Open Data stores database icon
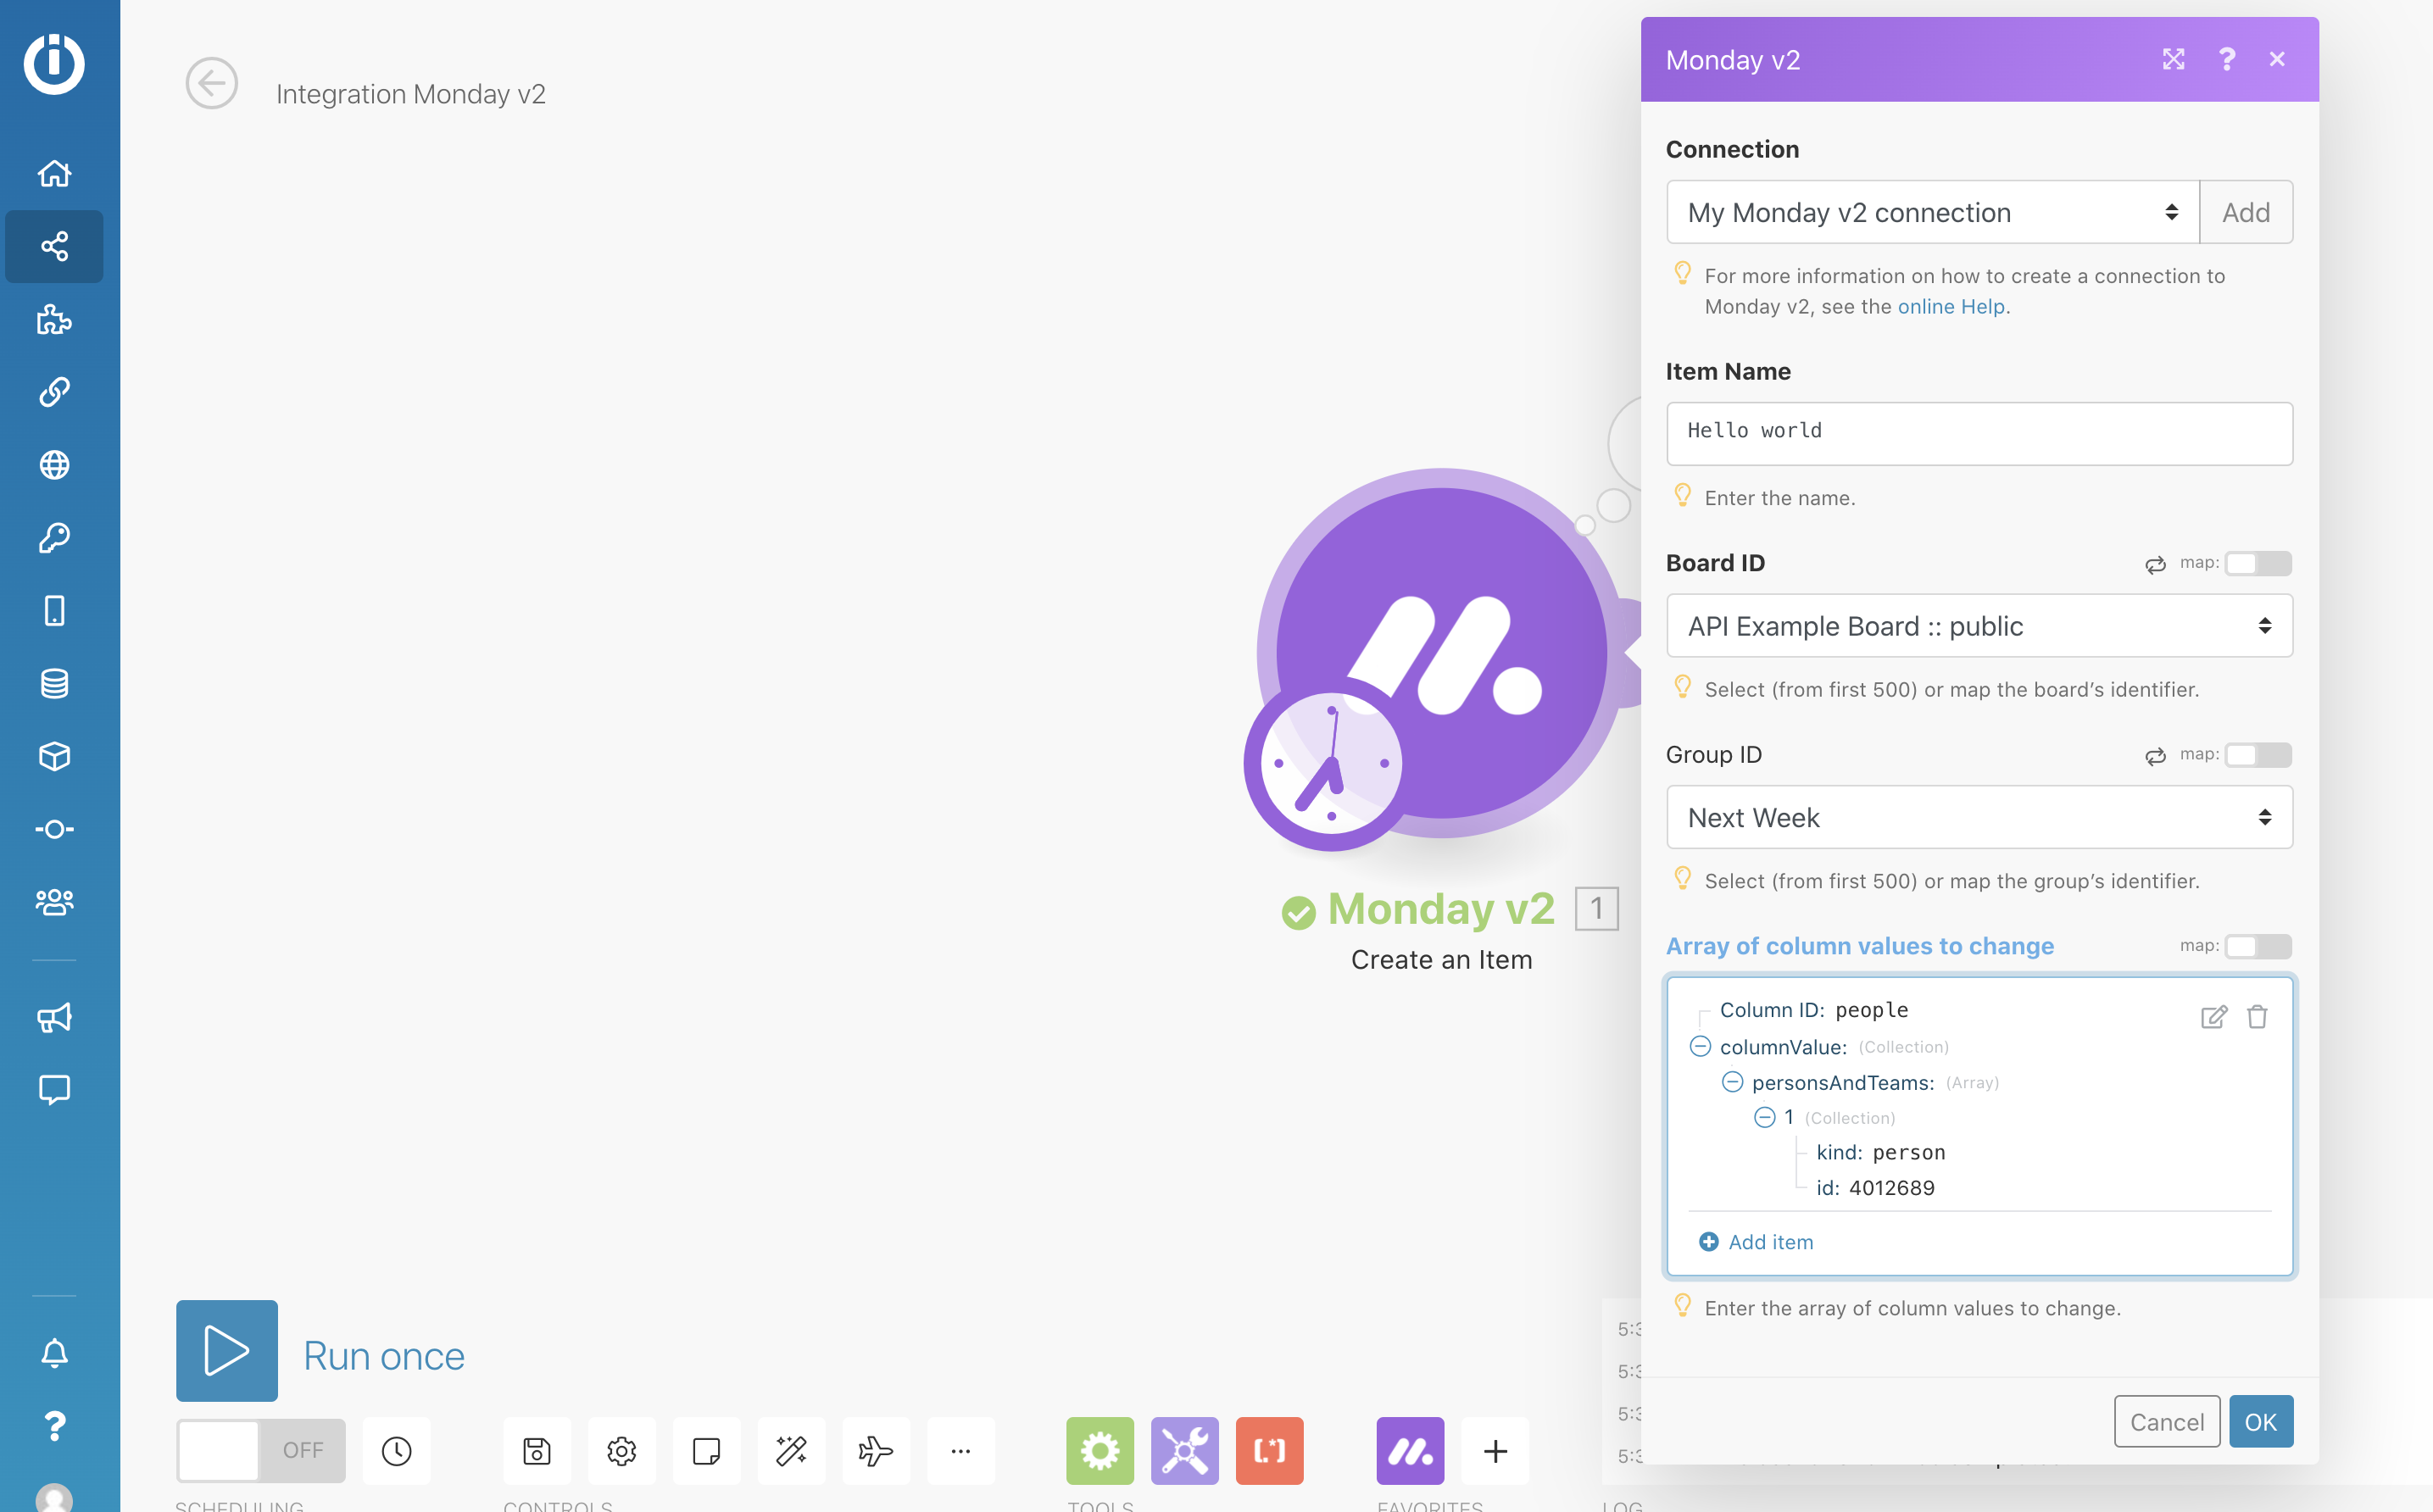Viewport: 2433px width, 1512px height. pyautogui.click(x=54, y=684)
